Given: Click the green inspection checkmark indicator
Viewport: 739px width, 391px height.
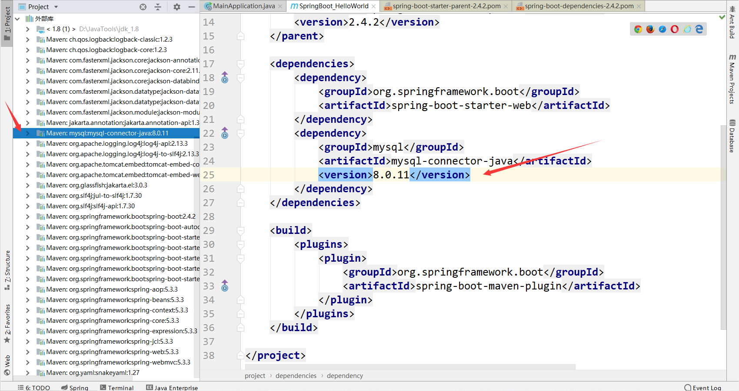Looking at the screenshot, I should (x=722, y=17).
